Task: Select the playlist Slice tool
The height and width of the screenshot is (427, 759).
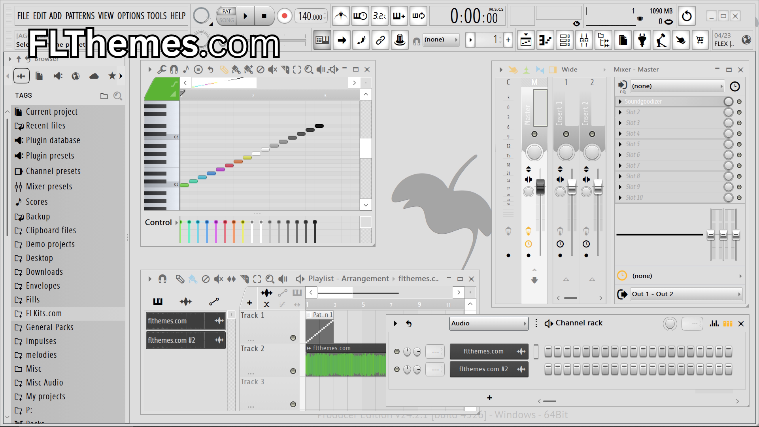Action: [244, 279]
